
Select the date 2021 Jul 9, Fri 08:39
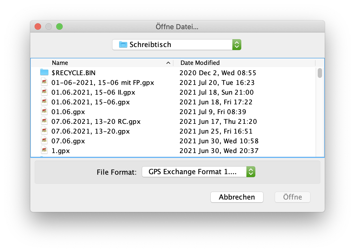[213, 112]
